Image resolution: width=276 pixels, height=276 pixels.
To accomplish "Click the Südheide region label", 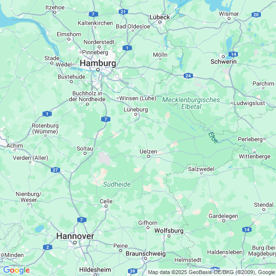I will point(117,184).
